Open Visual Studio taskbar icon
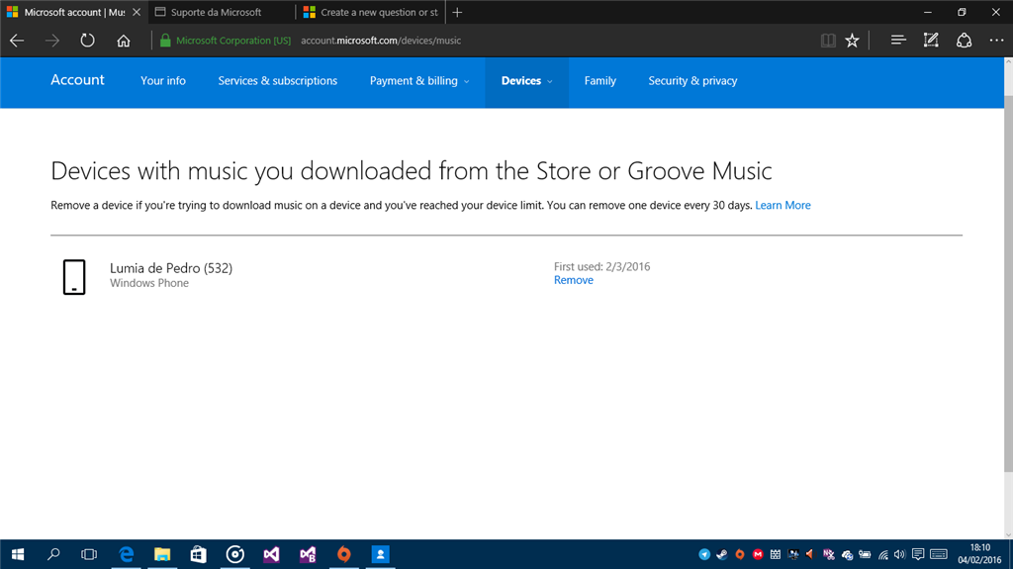The image size is (1013, 569). click(271, 554)
